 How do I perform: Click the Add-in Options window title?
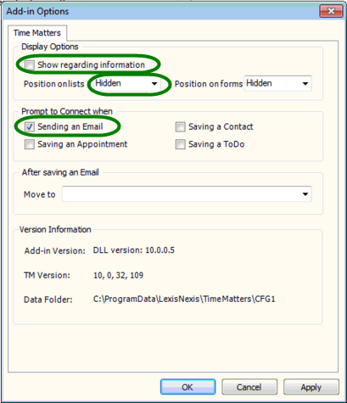point(37,11)
